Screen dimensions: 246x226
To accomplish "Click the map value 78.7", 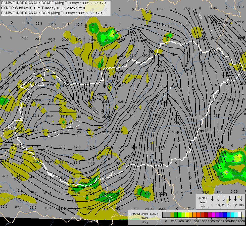I will coord(133,55).
